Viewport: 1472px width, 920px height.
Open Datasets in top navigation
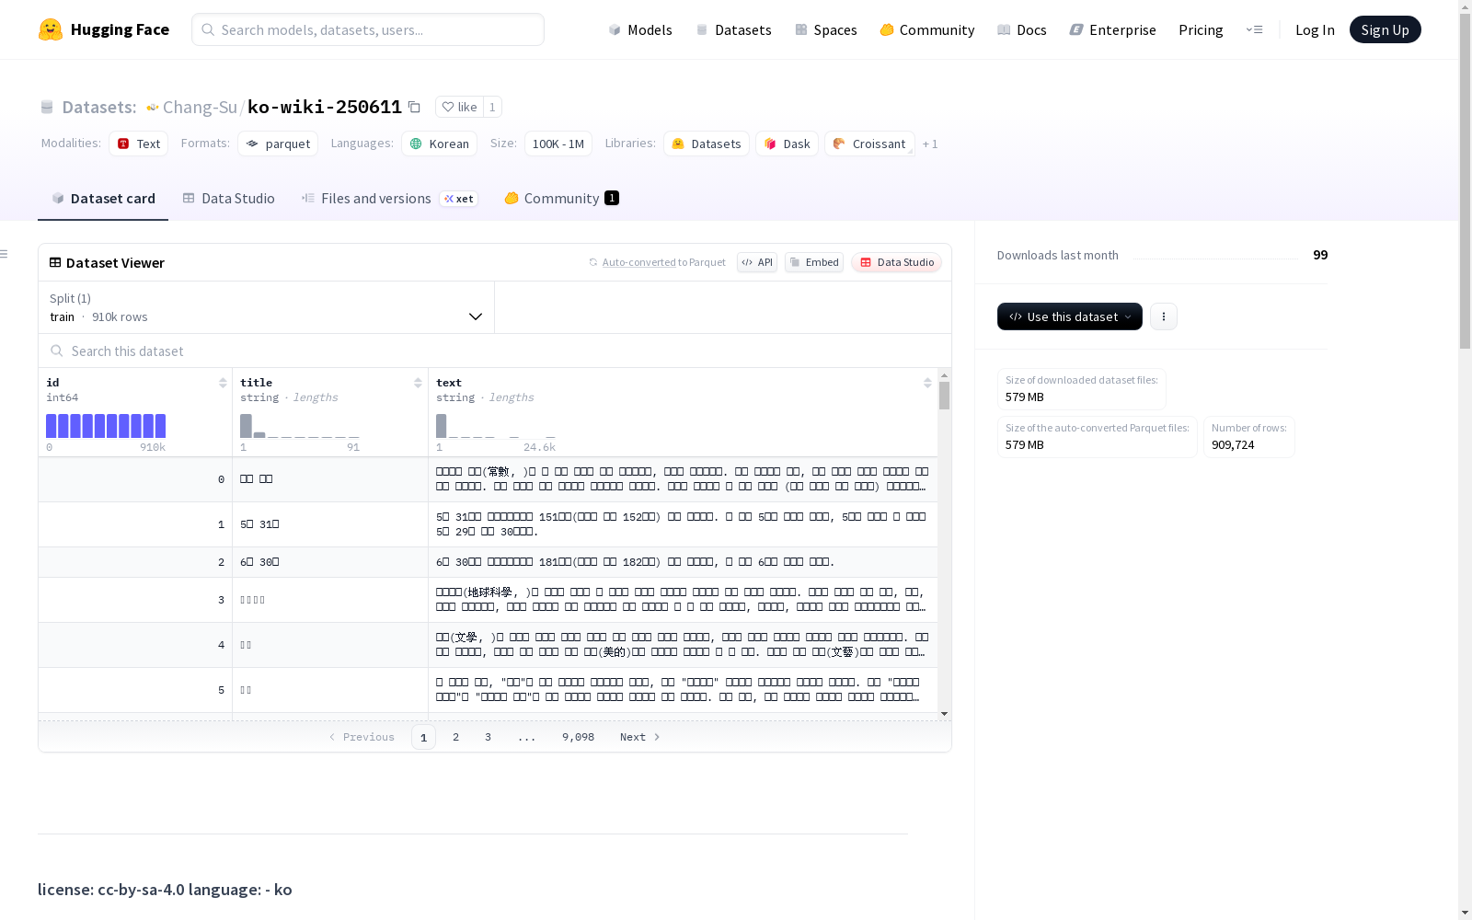(733, 29)
